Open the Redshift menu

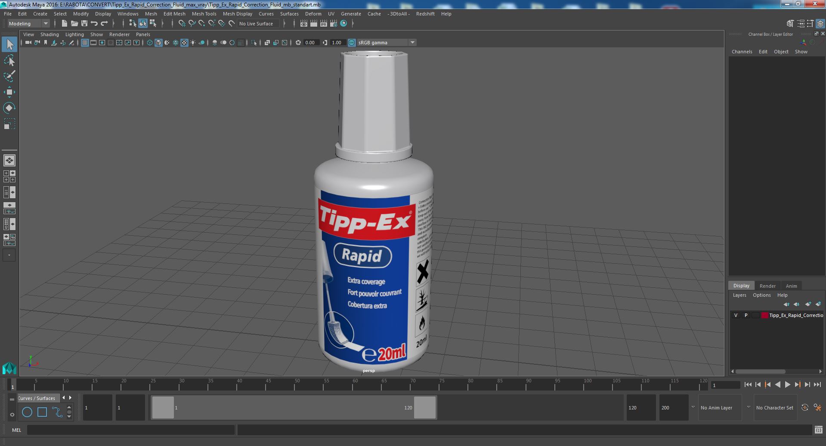[425, 14]
